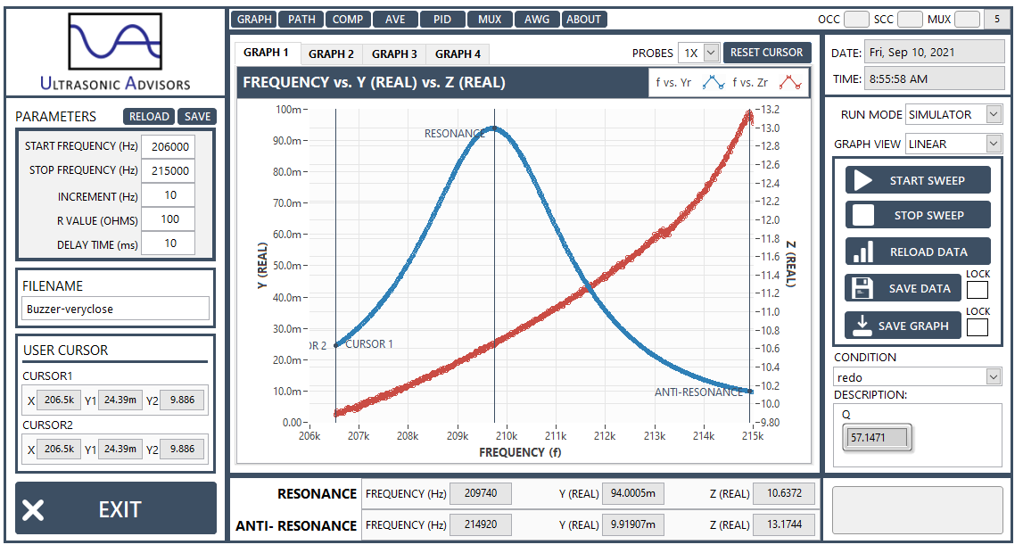Viewport: 1023px width, 553px height.
Task: Click the RELOAD DATA button label
Action: point(928,252)
